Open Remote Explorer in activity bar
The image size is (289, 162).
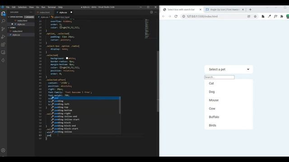(x=3, y=53)
